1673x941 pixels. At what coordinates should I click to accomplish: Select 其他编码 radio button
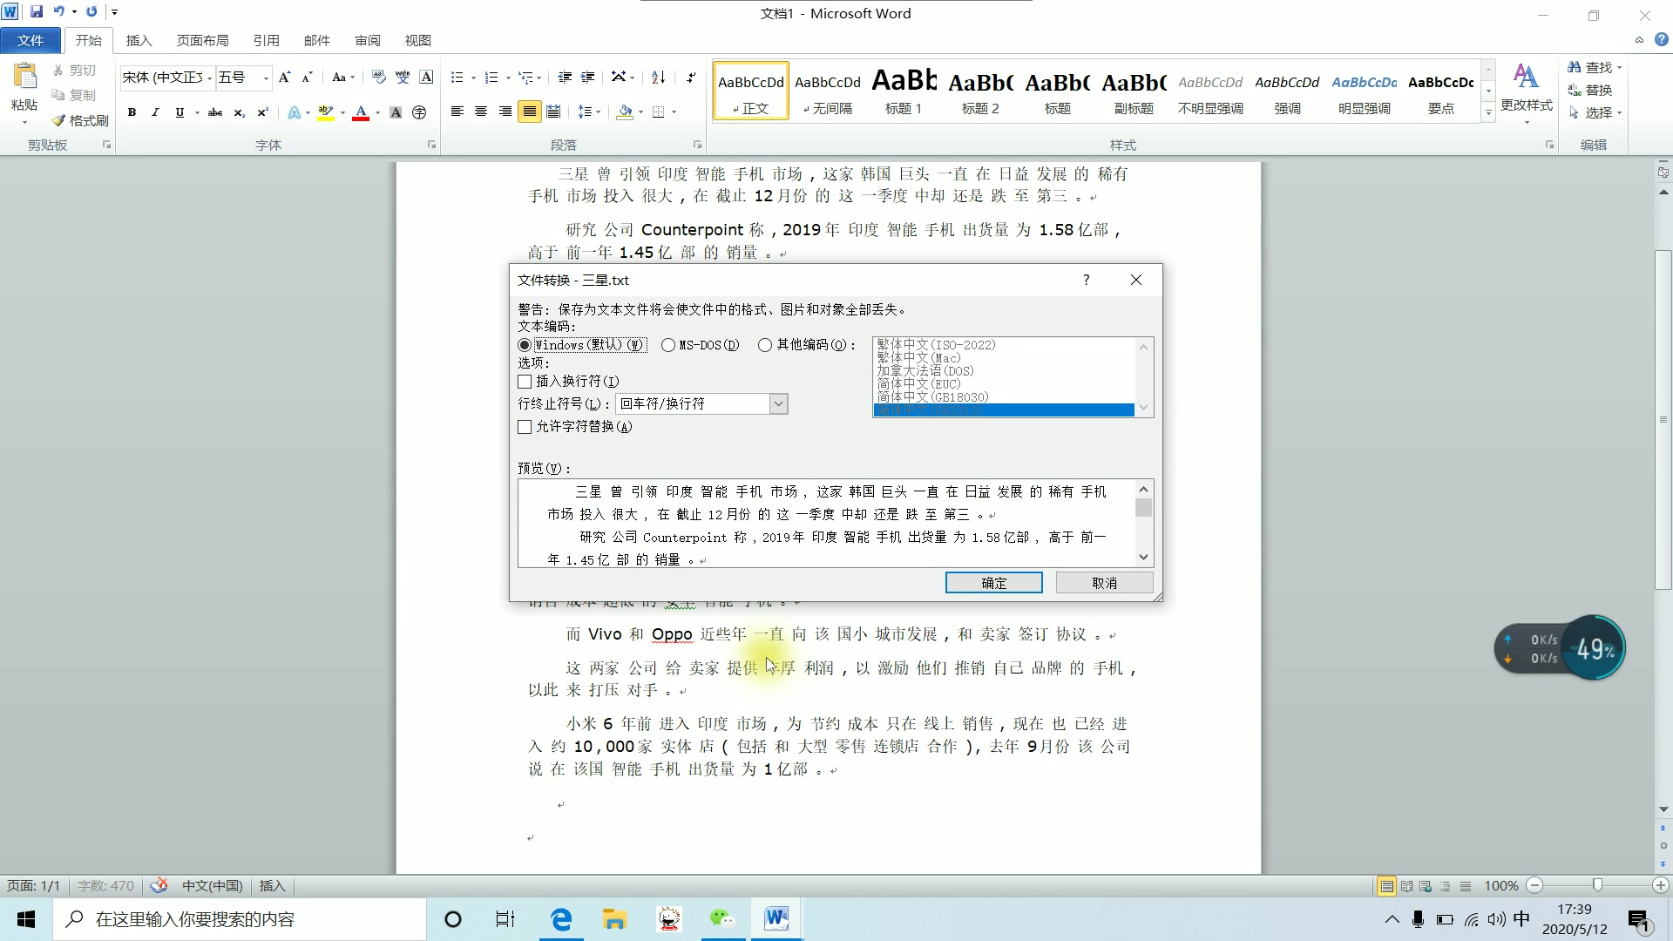(765, 345)
